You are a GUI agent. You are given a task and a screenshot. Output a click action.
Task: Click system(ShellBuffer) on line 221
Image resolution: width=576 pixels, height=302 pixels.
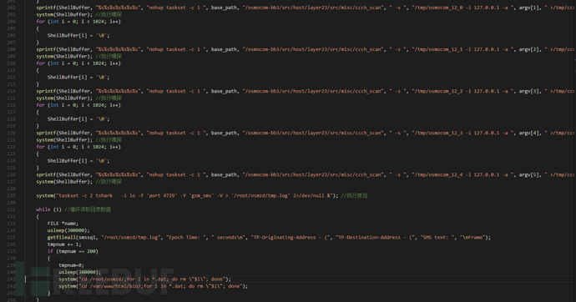point(64,140)
